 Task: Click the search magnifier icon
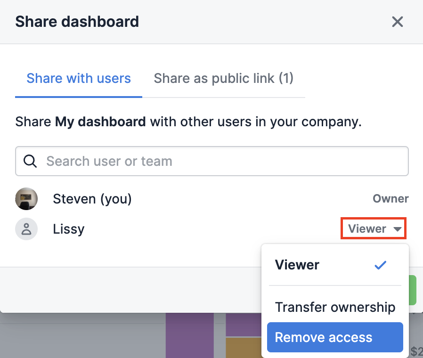[x=30, y=161]
